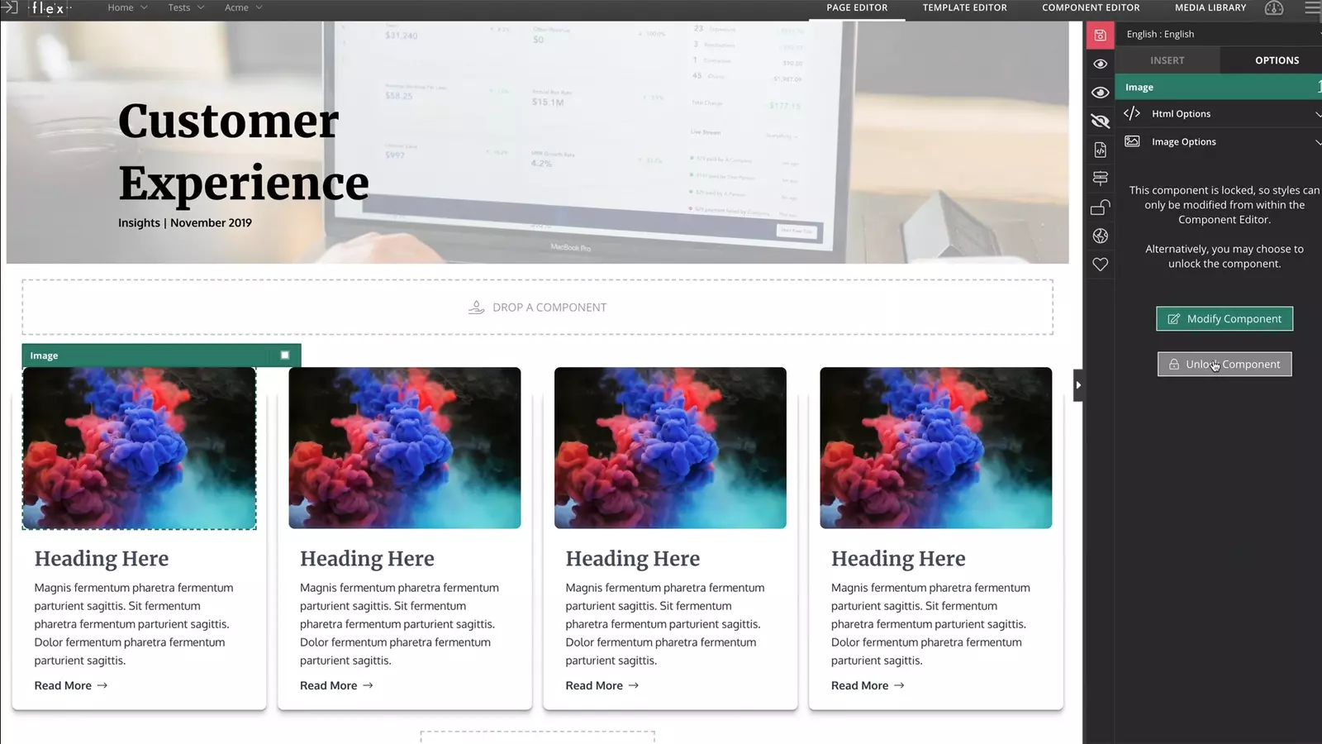This screenshot has height=744, width=1322.
Task: Collapse the right panel with arrow handle
Action: [1078, 385]
